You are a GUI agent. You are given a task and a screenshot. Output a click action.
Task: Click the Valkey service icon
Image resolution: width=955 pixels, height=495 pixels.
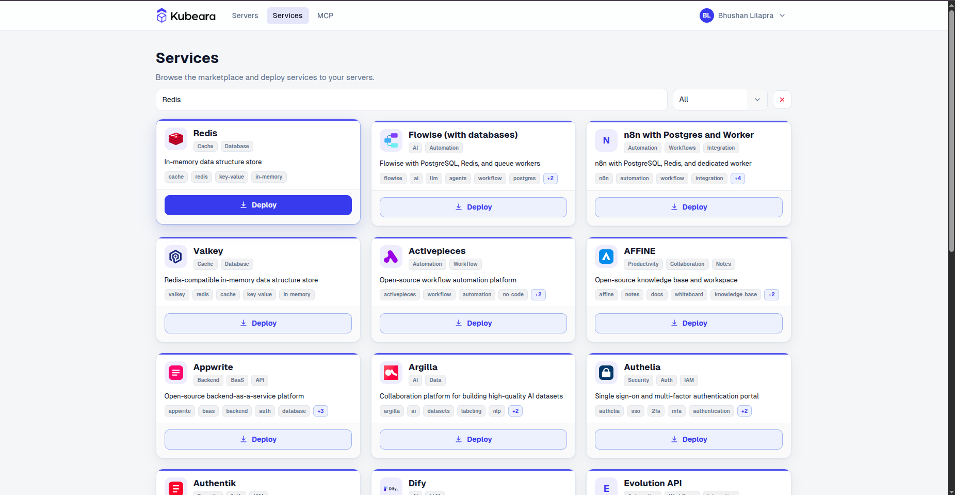[176, 257]
